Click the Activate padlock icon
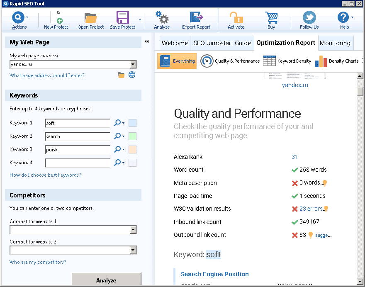 point(236,18)
